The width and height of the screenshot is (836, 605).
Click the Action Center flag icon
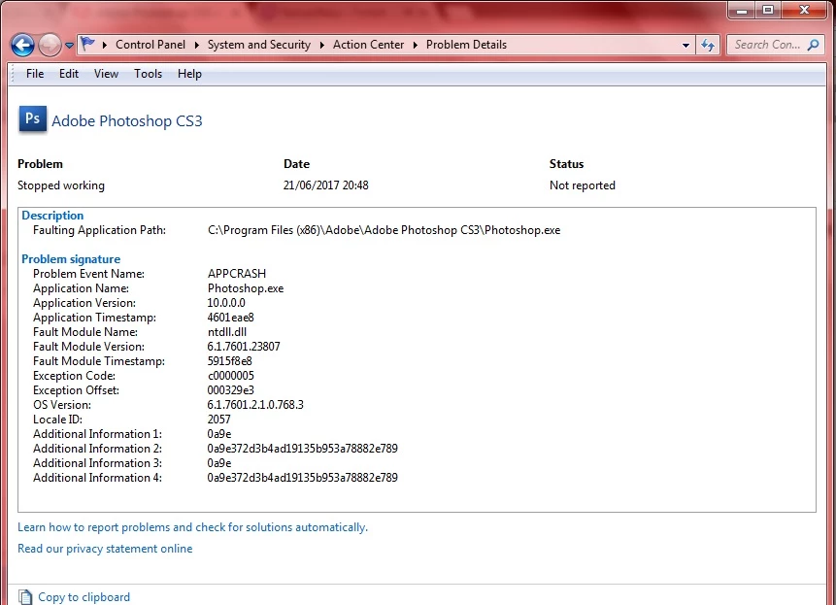[88, 44]
